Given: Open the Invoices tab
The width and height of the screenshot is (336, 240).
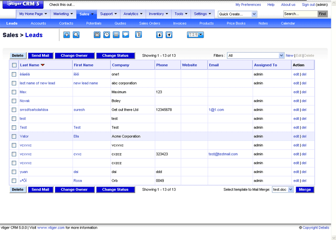Looking at the screenshot, I should [180, 24].
